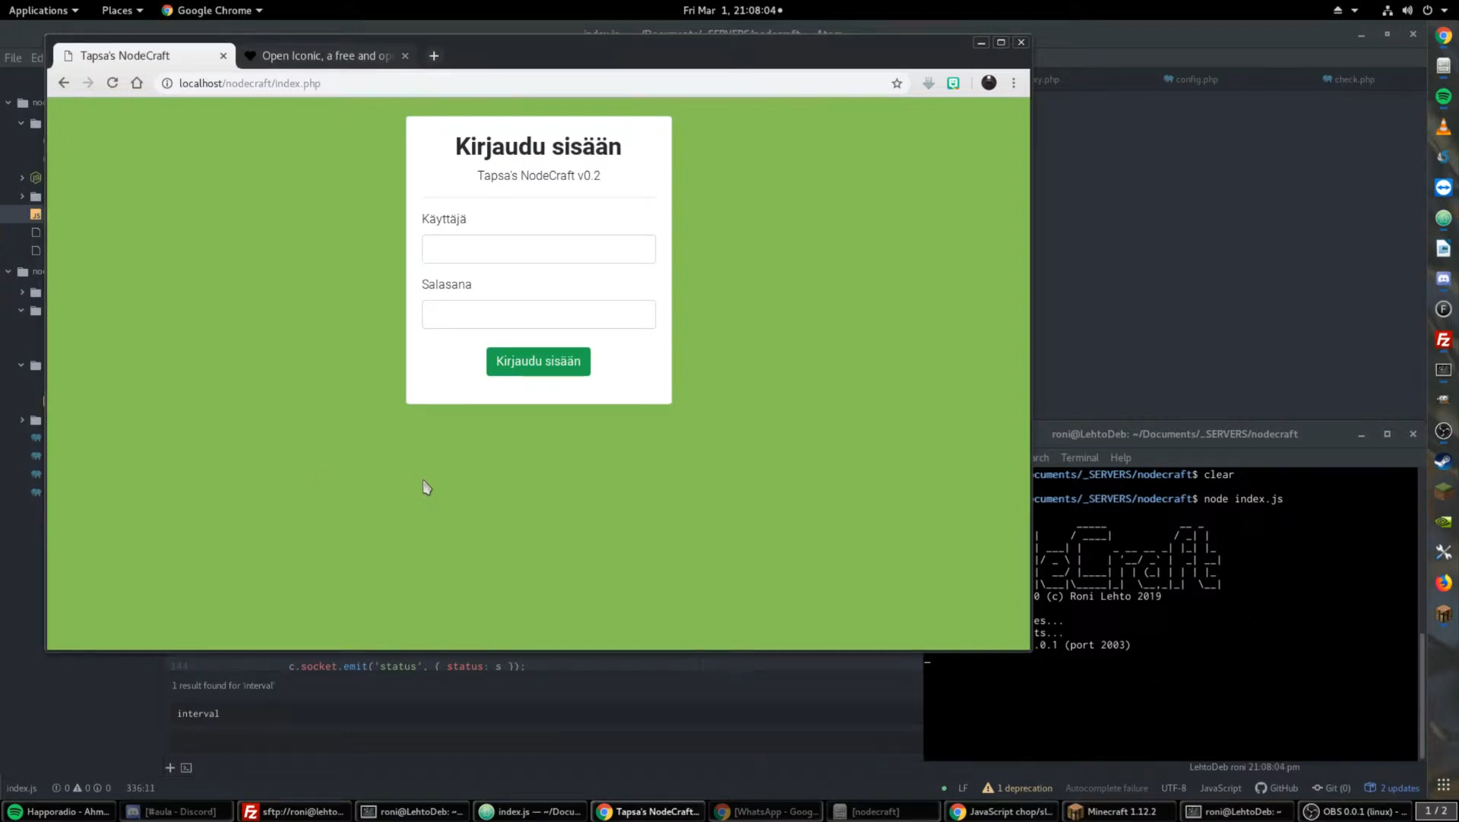Launch Spotify from the dock

(x=1444, y=96)
